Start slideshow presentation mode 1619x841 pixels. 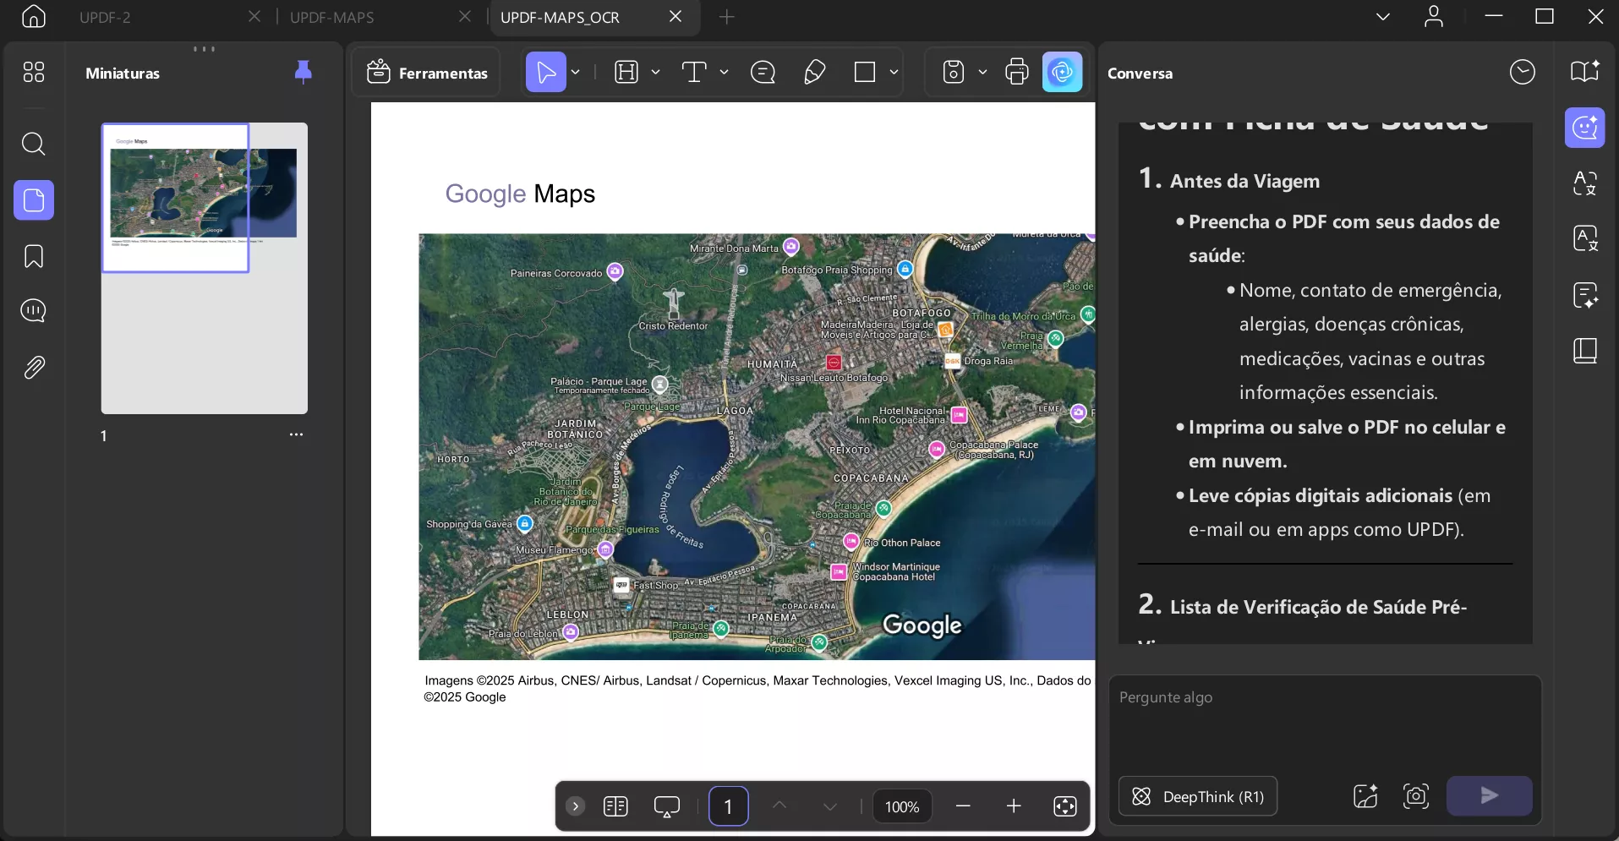(x=667, y=806)
